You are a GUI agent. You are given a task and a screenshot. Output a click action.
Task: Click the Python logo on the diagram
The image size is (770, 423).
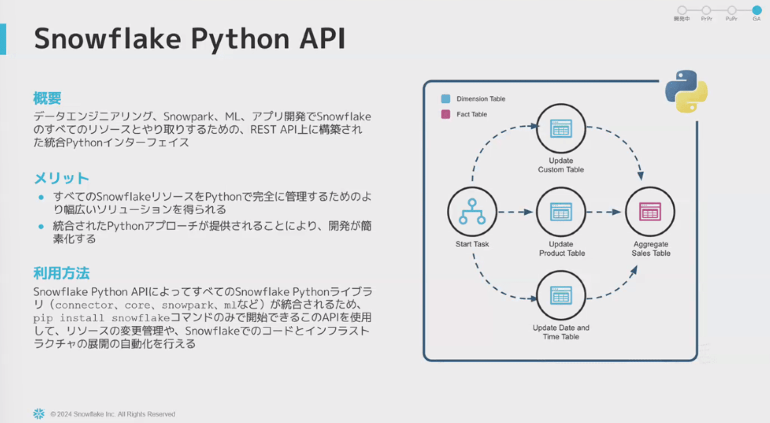point(686,91)
